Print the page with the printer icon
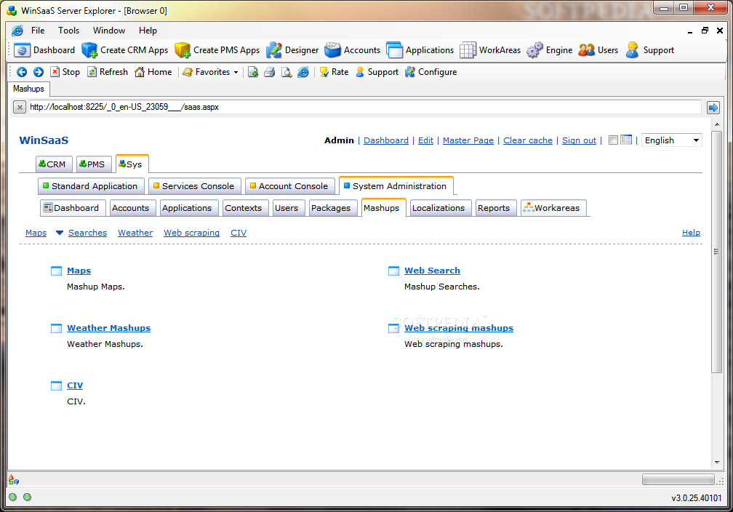The height and width of the screenshot is (512, 733). (x=269, y=72)
